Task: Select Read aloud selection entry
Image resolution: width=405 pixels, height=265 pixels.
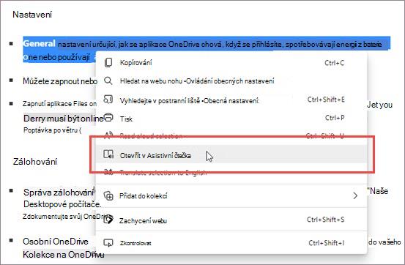Action: click(231, 136)
